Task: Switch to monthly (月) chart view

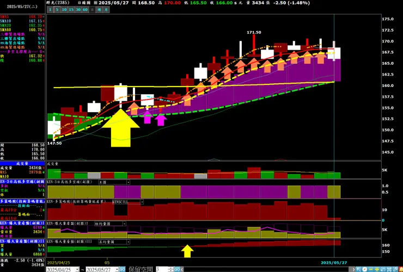Action: point(106,9)
